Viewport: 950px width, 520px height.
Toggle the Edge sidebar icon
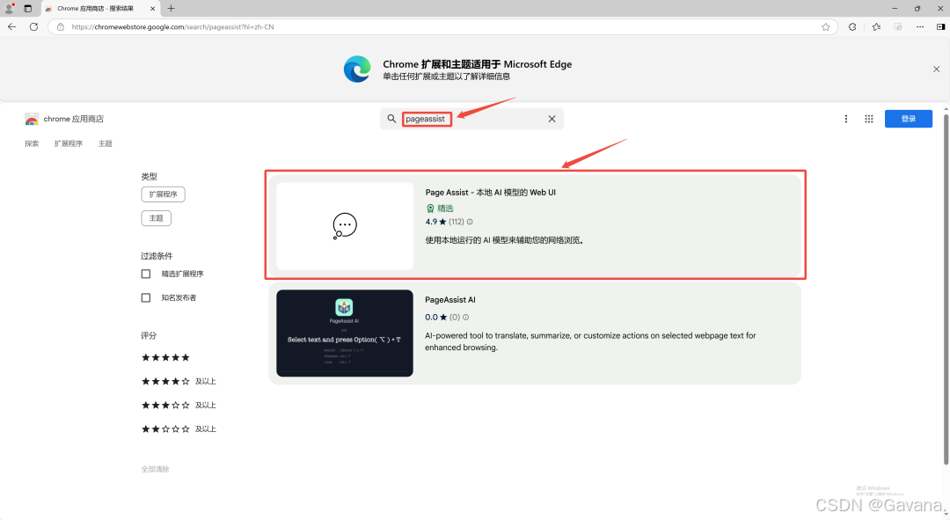[940, 26]
